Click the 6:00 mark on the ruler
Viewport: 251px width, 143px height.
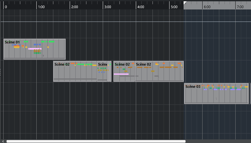click(x=207, y=7)
